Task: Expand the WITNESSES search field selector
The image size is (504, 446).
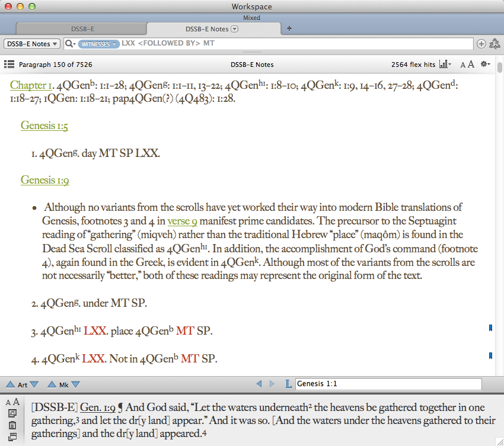Action: [98, 44]
